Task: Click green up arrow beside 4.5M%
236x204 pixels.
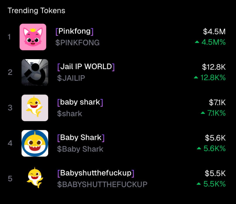Action: coord(197,42)
